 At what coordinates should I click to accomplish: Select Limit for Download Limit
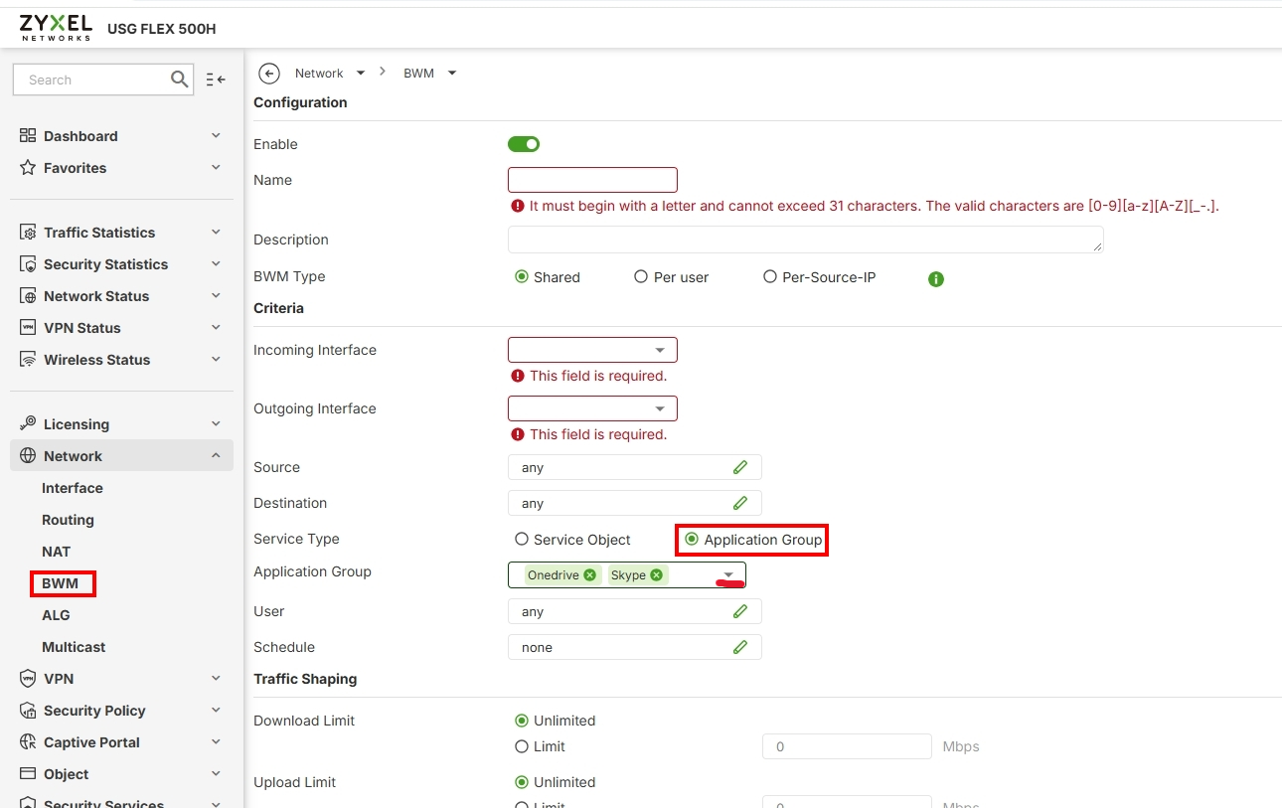521,746
